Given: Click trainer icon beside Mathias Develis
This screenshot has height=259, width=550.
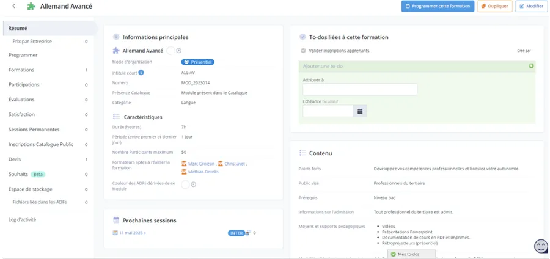Looking at the screenshot, I should pyautogui.click(x=184, y=172).
